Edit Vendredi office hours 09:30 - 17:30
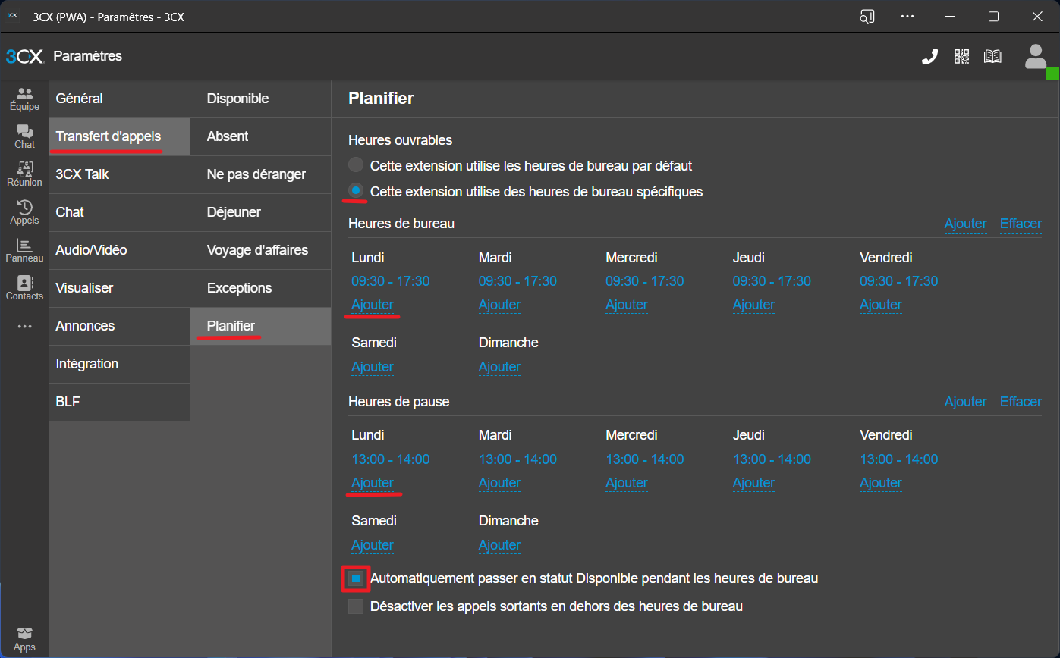The height and width of the screenshot is (658, 1060). click(x=899, y=281)
